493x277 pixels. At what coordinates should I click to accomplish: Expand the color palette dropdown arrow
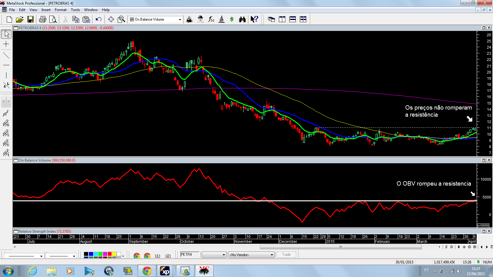[x=123, y=256]
